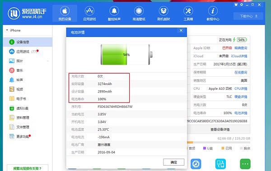Click the skin shirt icon in title bar
Screen dimensions: 271x171
(x=236, y=5)
